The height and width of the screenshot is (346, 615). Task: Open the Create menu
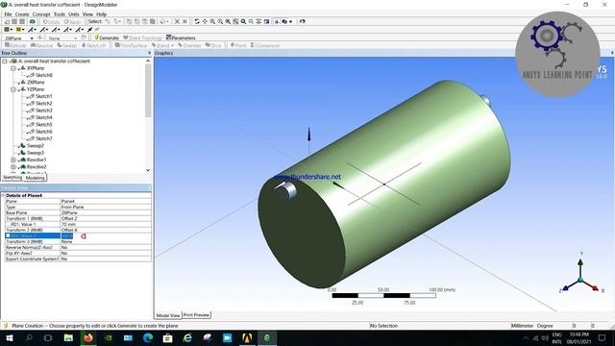click(22, 14)
